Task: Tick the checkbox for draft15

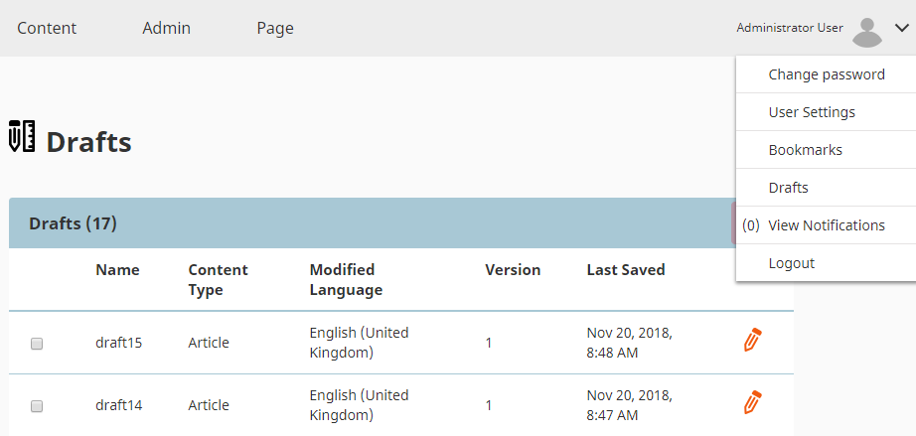Action: point(37,344)
